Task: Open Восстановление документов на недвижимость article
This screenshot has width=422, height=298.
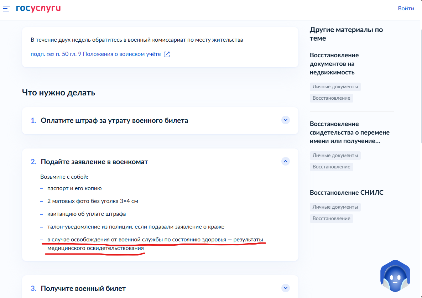Action: point(334,64)
